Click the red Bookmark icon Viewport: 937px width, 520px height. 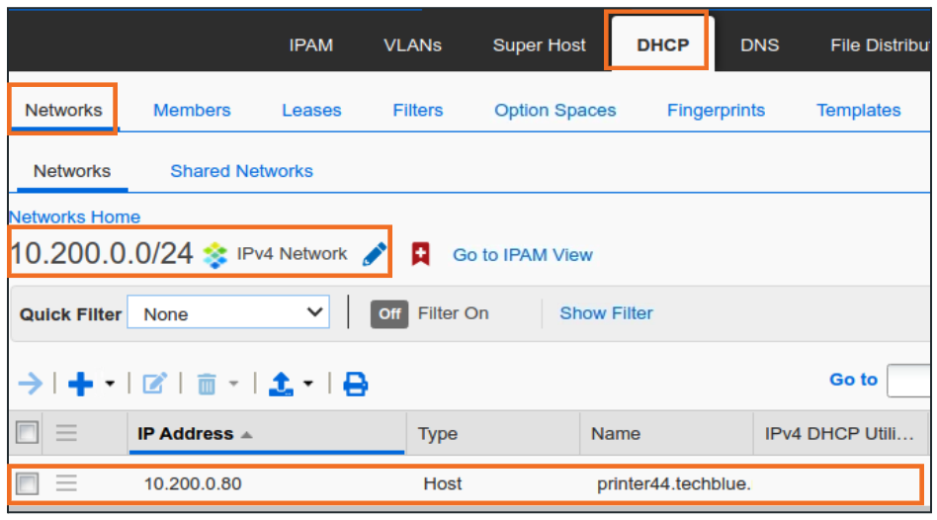pos(421,254)
